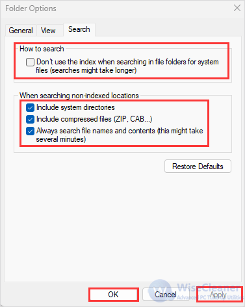Image resolution: width=245 pixels, height=307 pixels.
Task: Click the "How to search" group heading
Action: point(42,49)
